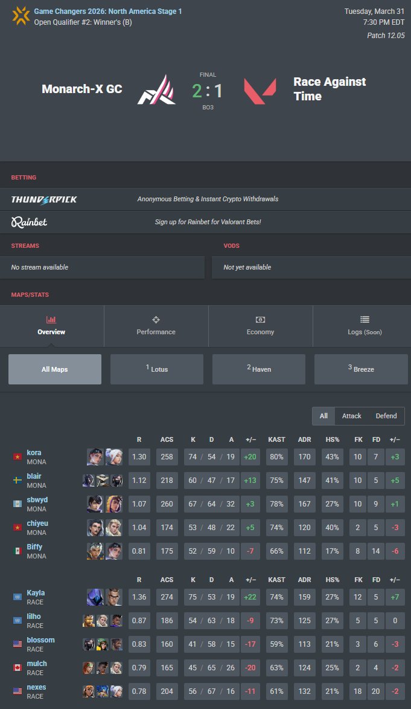Click nexes's first kills value 18
Viewport: 411px width, 709px height.
pyautogui.click(x=358, y=691)
